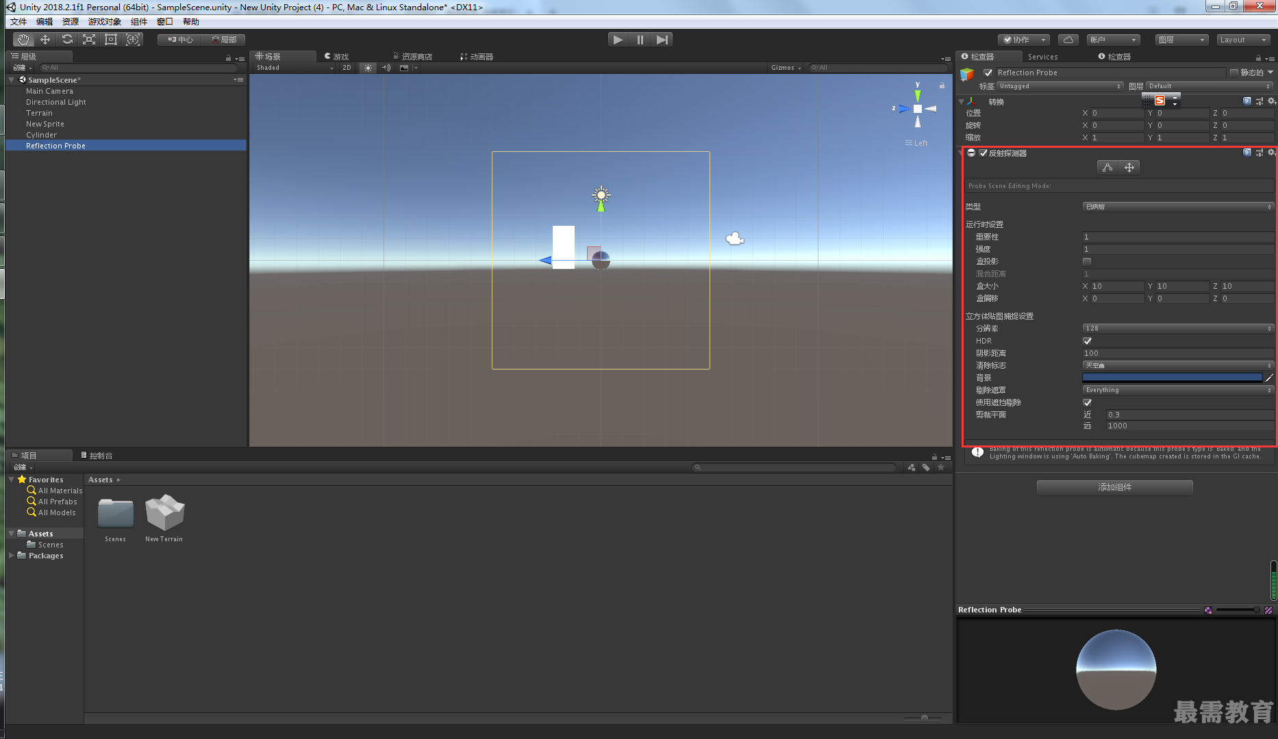1278x739 pixels.
Task: Click the Background color swatch
Action: coord(1172,378)
